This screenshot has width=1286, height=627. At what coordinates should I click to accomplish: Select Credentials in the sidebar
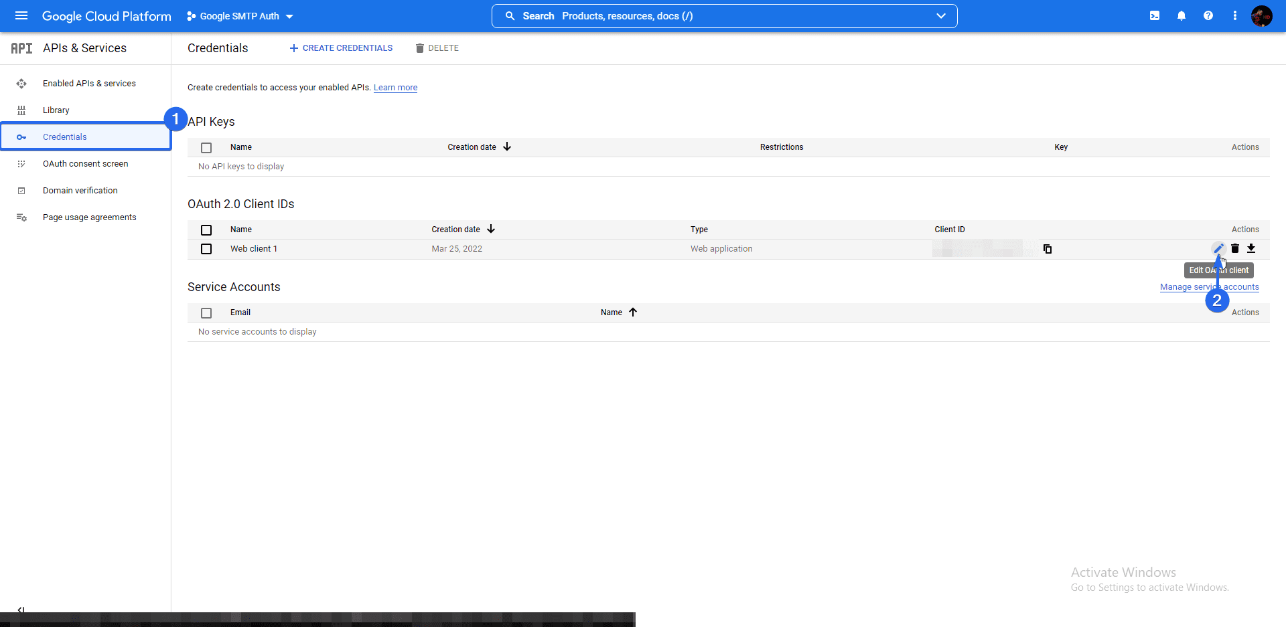[86, 137]
